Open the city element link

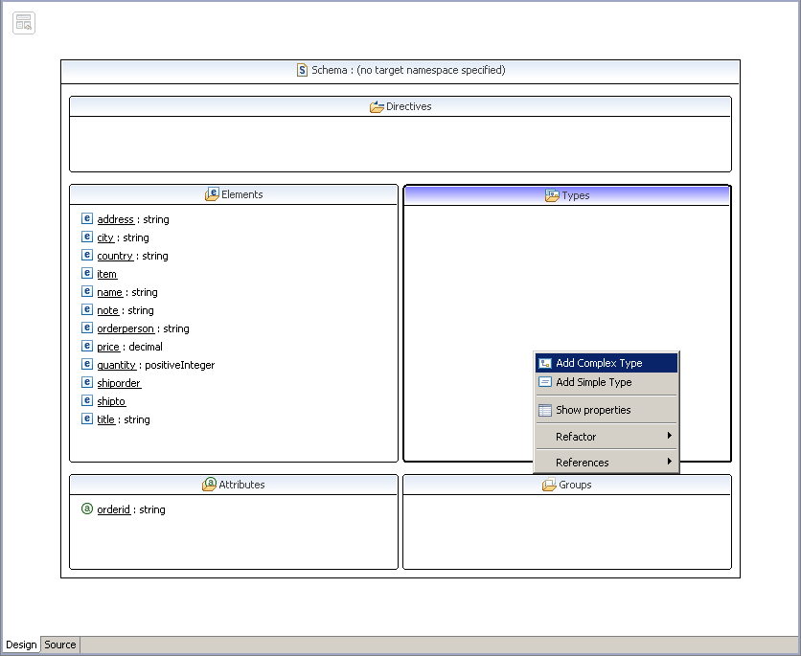point(105,238)
